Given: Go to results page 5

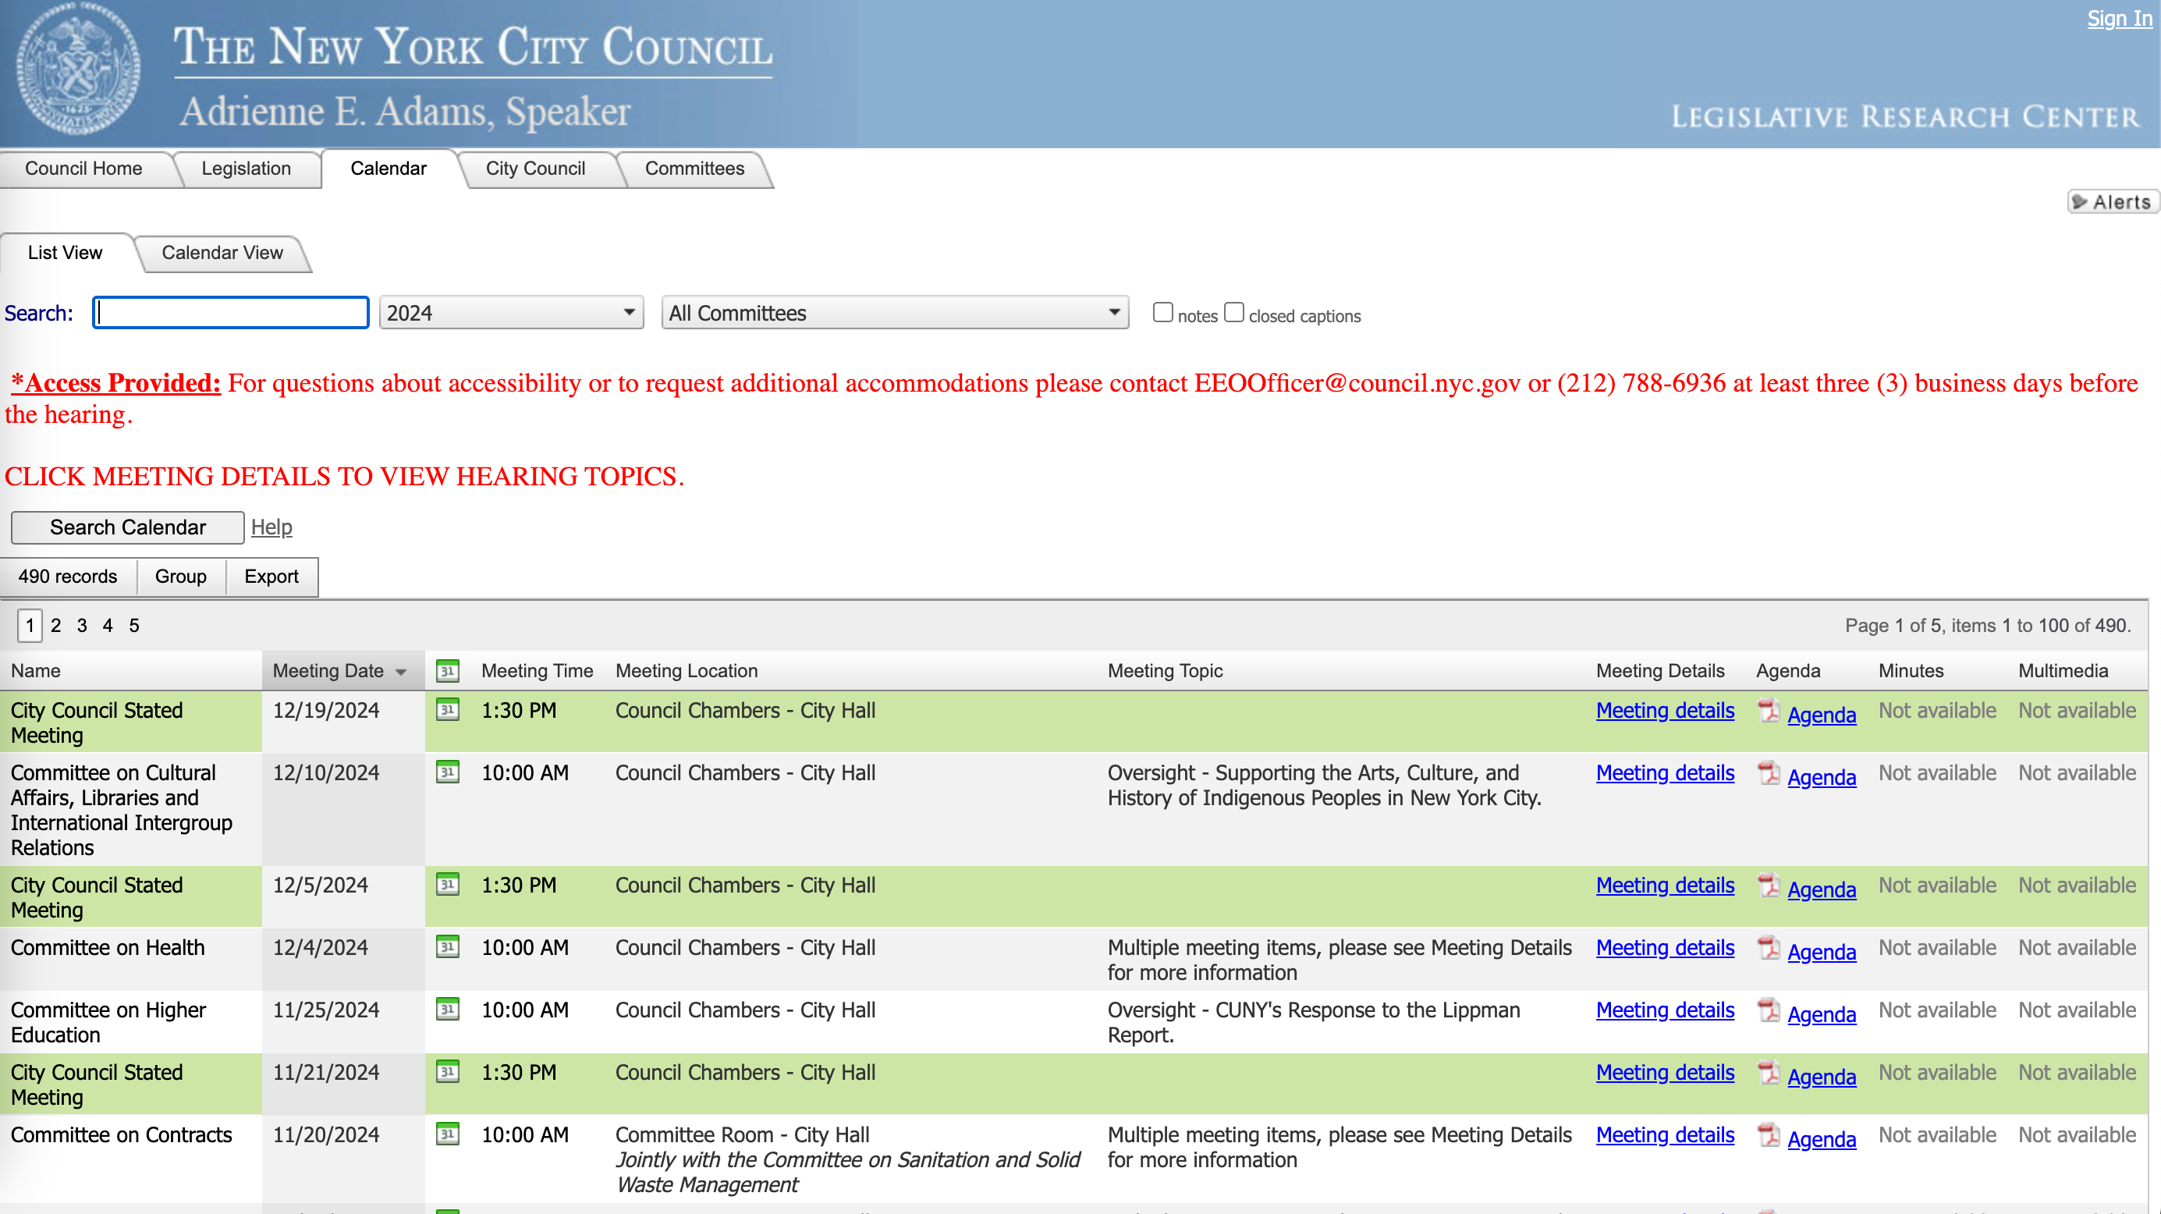Looking at the screenshot, I should (x=133, y=625).
